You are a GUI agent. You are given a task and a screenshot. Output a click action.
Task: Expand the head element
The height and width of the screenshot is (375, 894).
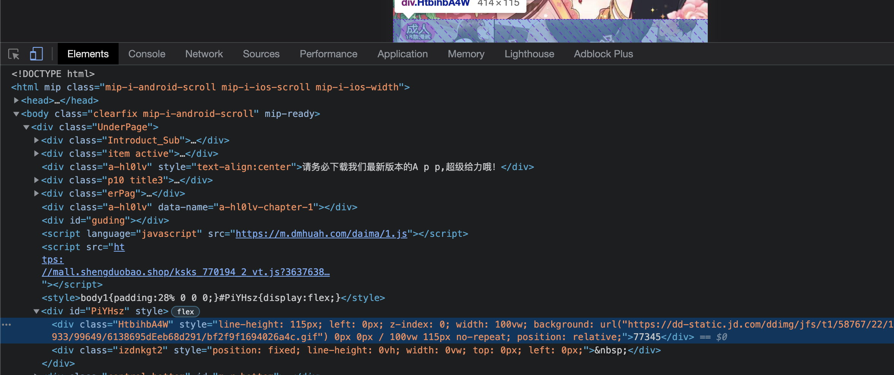pos(16,100)
